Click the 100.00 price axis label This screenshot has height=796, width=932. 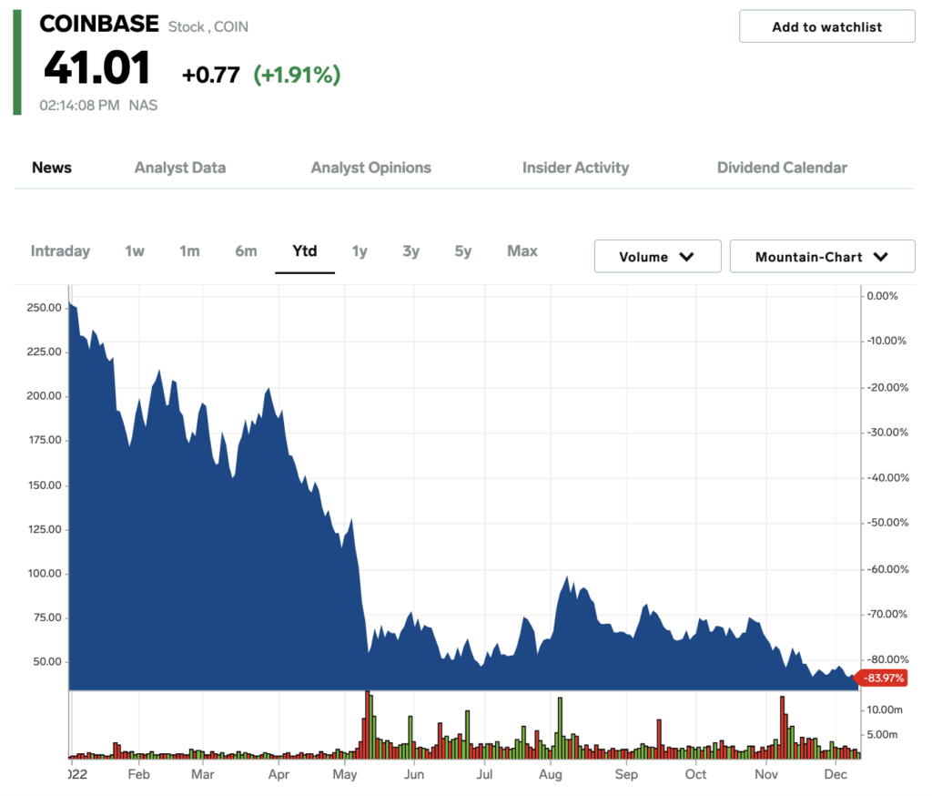[45, 574]
